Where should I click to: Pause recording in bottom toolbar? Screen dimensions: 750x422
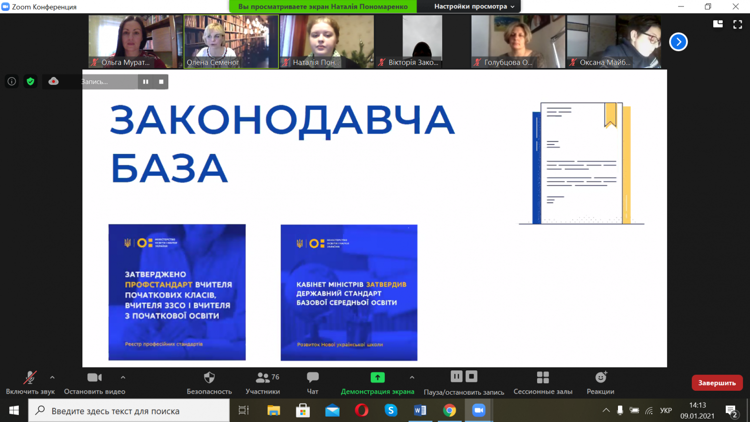pos(457,377)
